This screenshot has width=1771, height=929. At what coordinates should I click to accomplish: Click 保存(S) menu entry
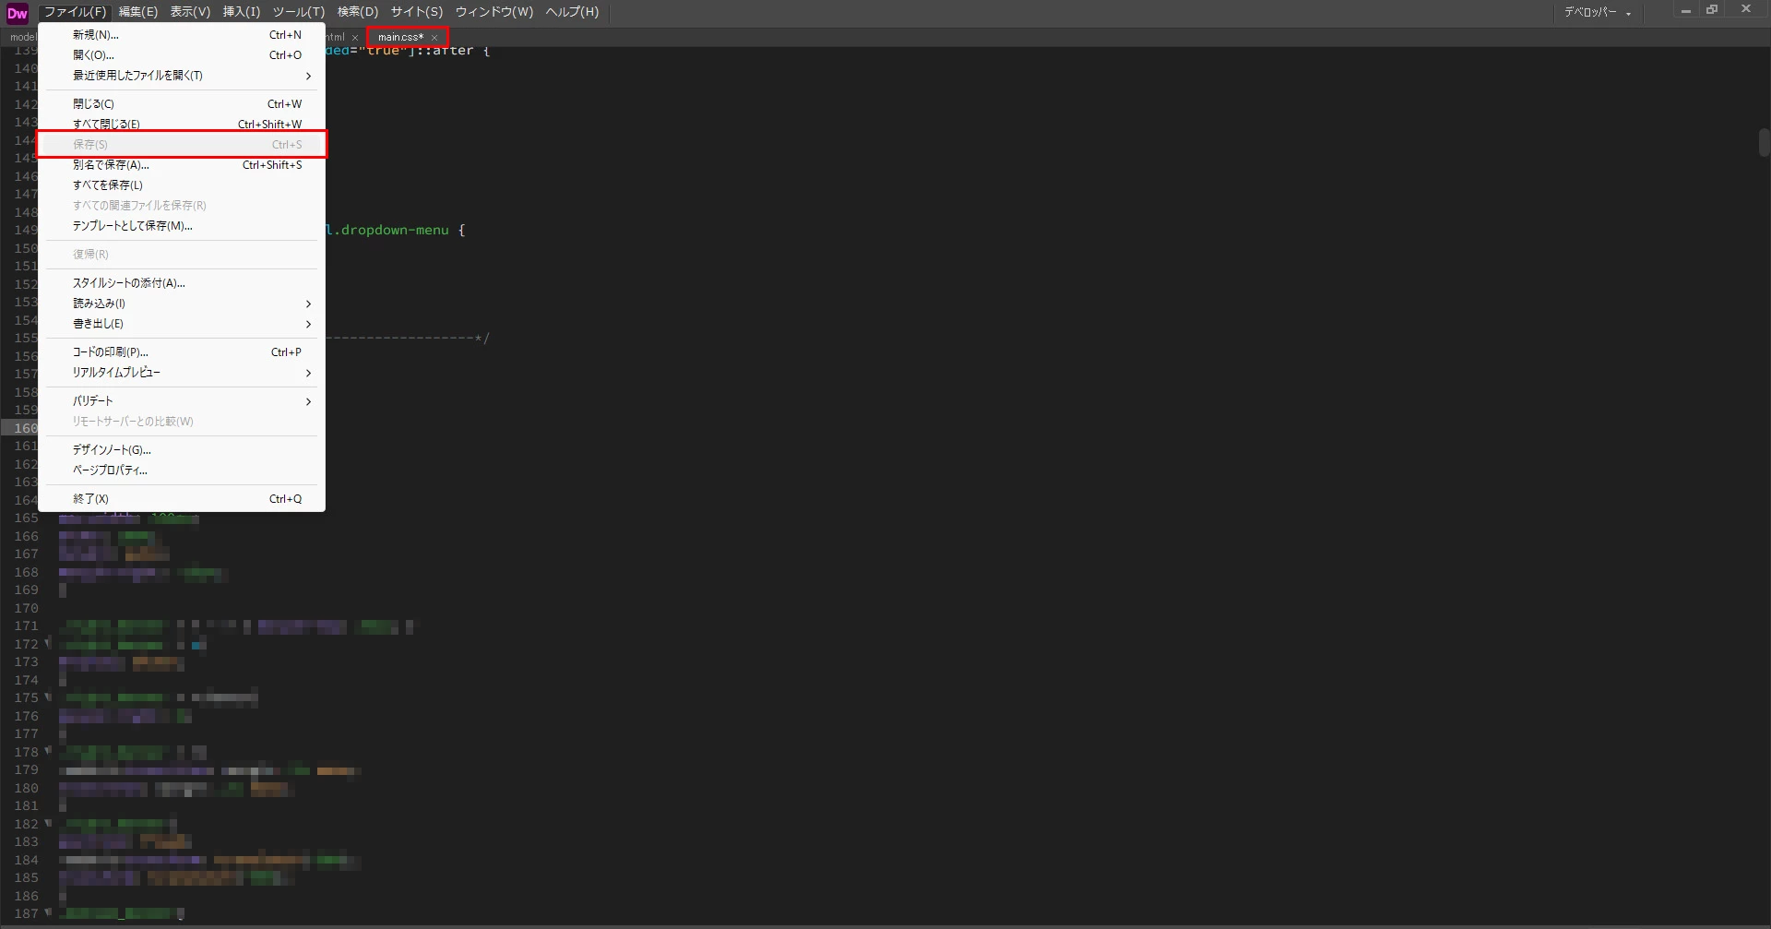(182, 145)
